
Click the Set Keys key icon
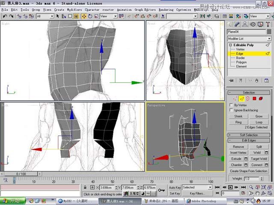(x=161, y=190)
